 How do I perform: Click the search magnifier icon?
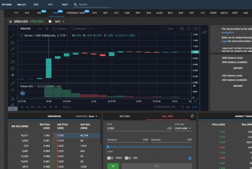click(75, 5)
